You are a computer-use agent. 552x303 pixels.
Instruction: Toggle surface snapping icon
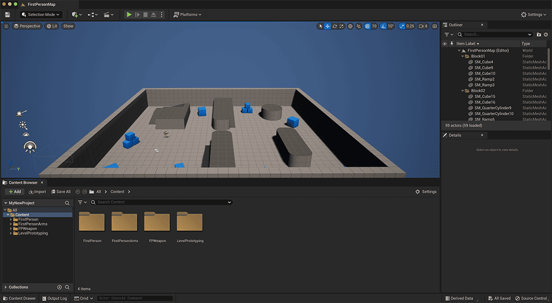click(359, 26)
